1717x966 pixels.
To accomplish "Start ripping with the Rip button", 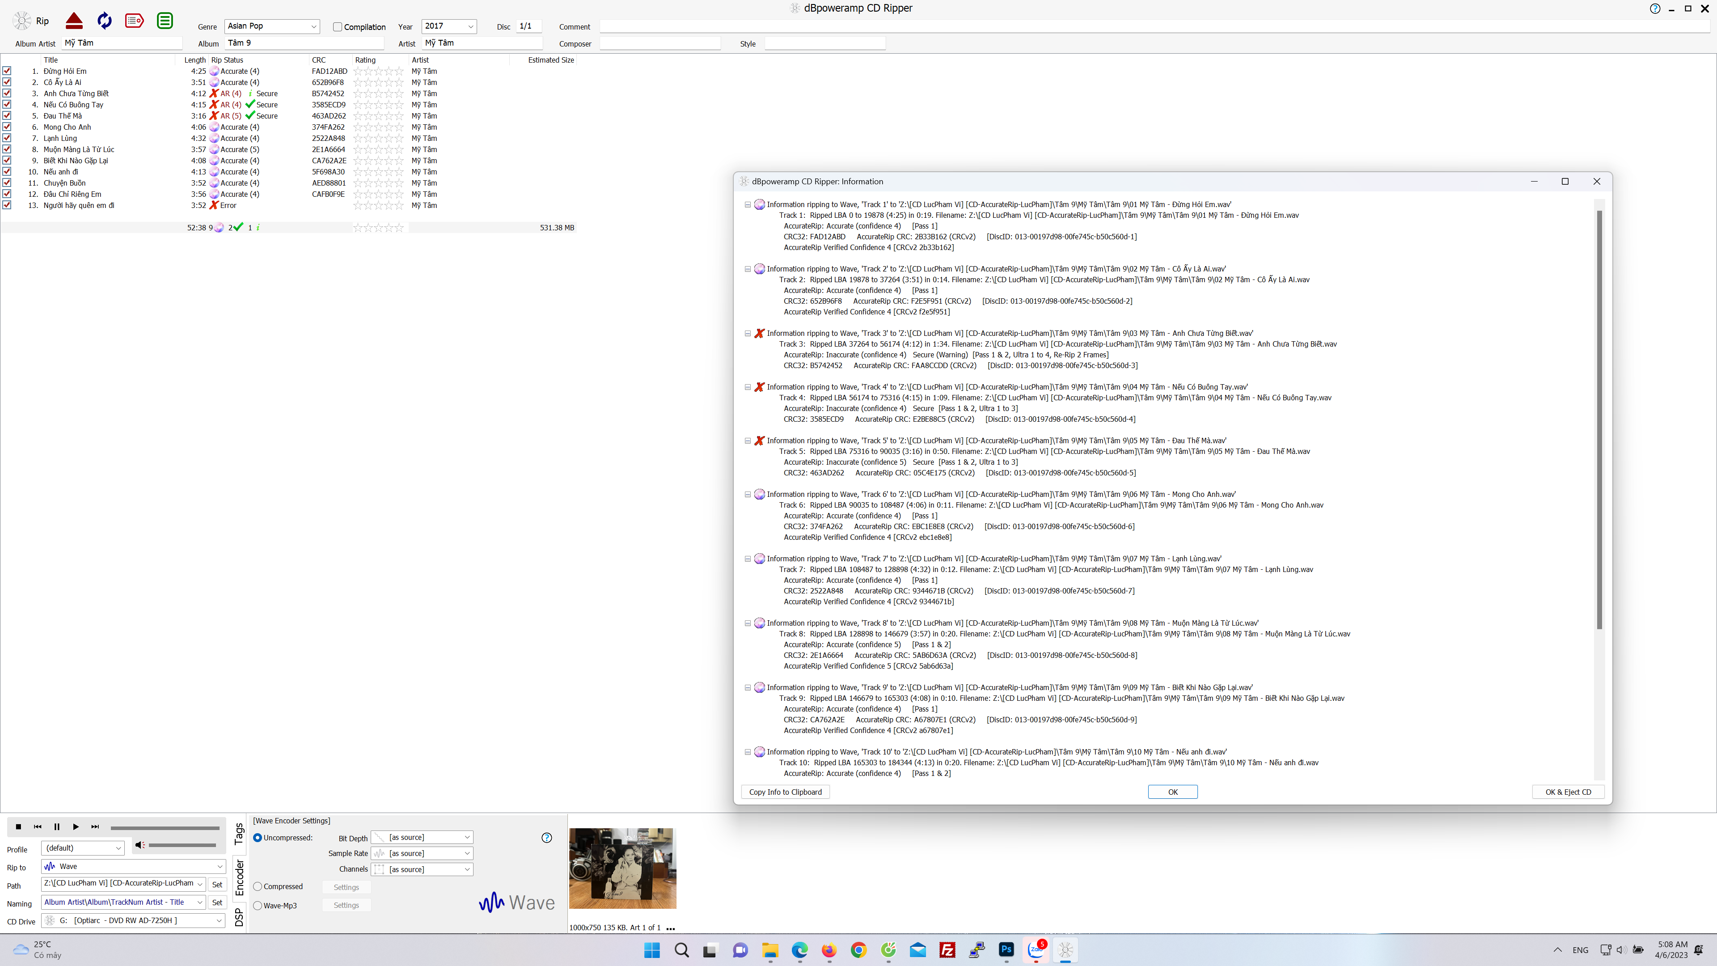I will point(31,21).
